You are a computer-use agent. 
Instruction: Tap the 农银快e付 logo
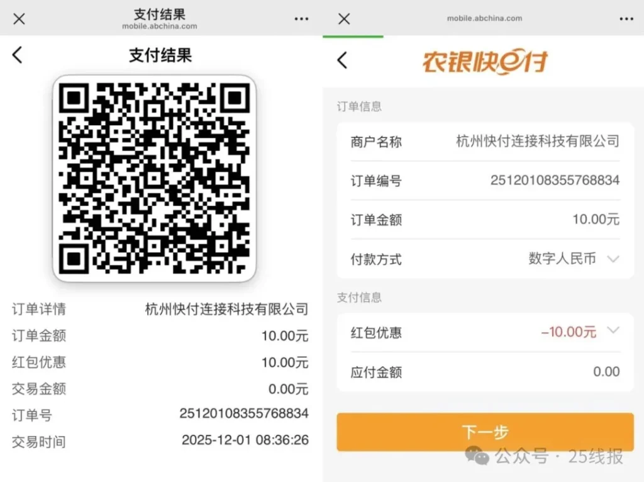click(x=485, y=62)
